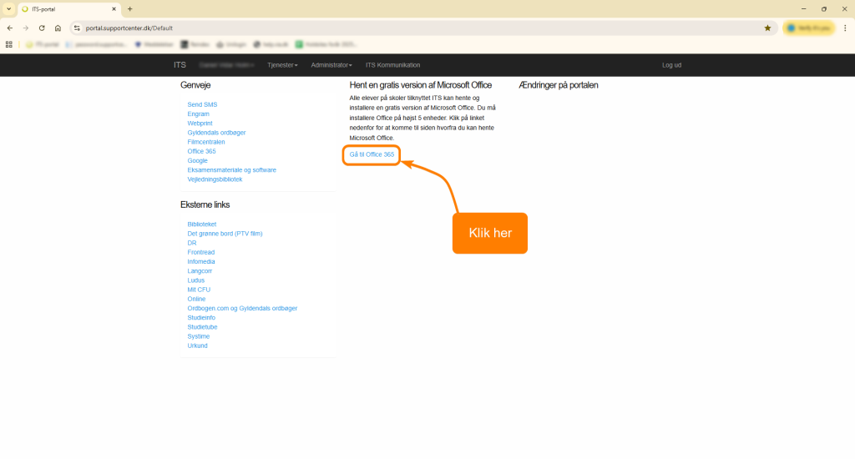Open the Studietube external link

tap(202, 327)
